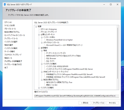This screenshot has width=124, height=110.
Task: Collapse the 共有コンポーネント ルート ディレクトリ node
Action: (42, 72)
